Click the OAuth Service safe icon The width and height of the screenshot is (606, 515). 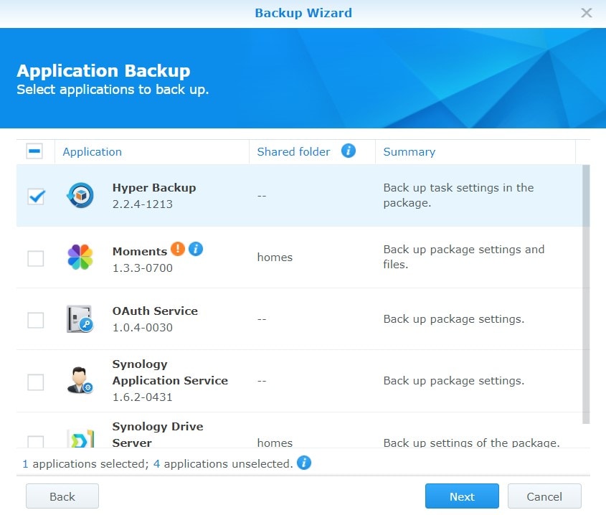click(80, 319)
